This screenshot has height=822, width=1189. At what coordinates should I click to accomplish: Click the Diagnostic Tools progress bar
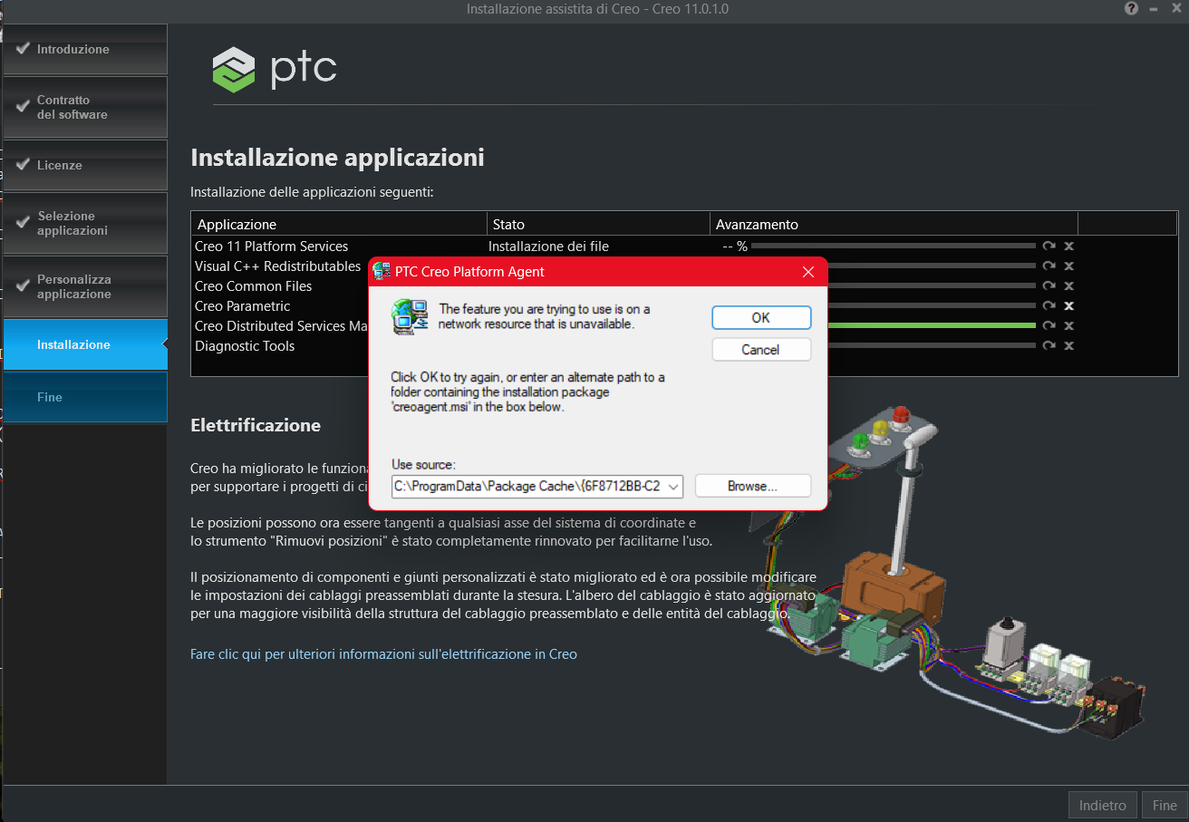pyautogui.click(x=932, y=345)
